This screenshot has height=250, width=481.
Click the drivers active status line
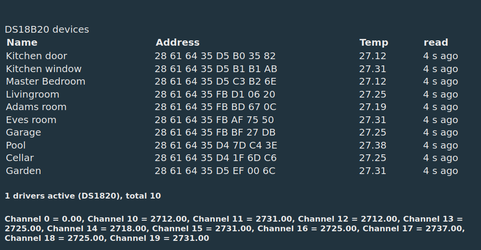click(x=83, y=196)
